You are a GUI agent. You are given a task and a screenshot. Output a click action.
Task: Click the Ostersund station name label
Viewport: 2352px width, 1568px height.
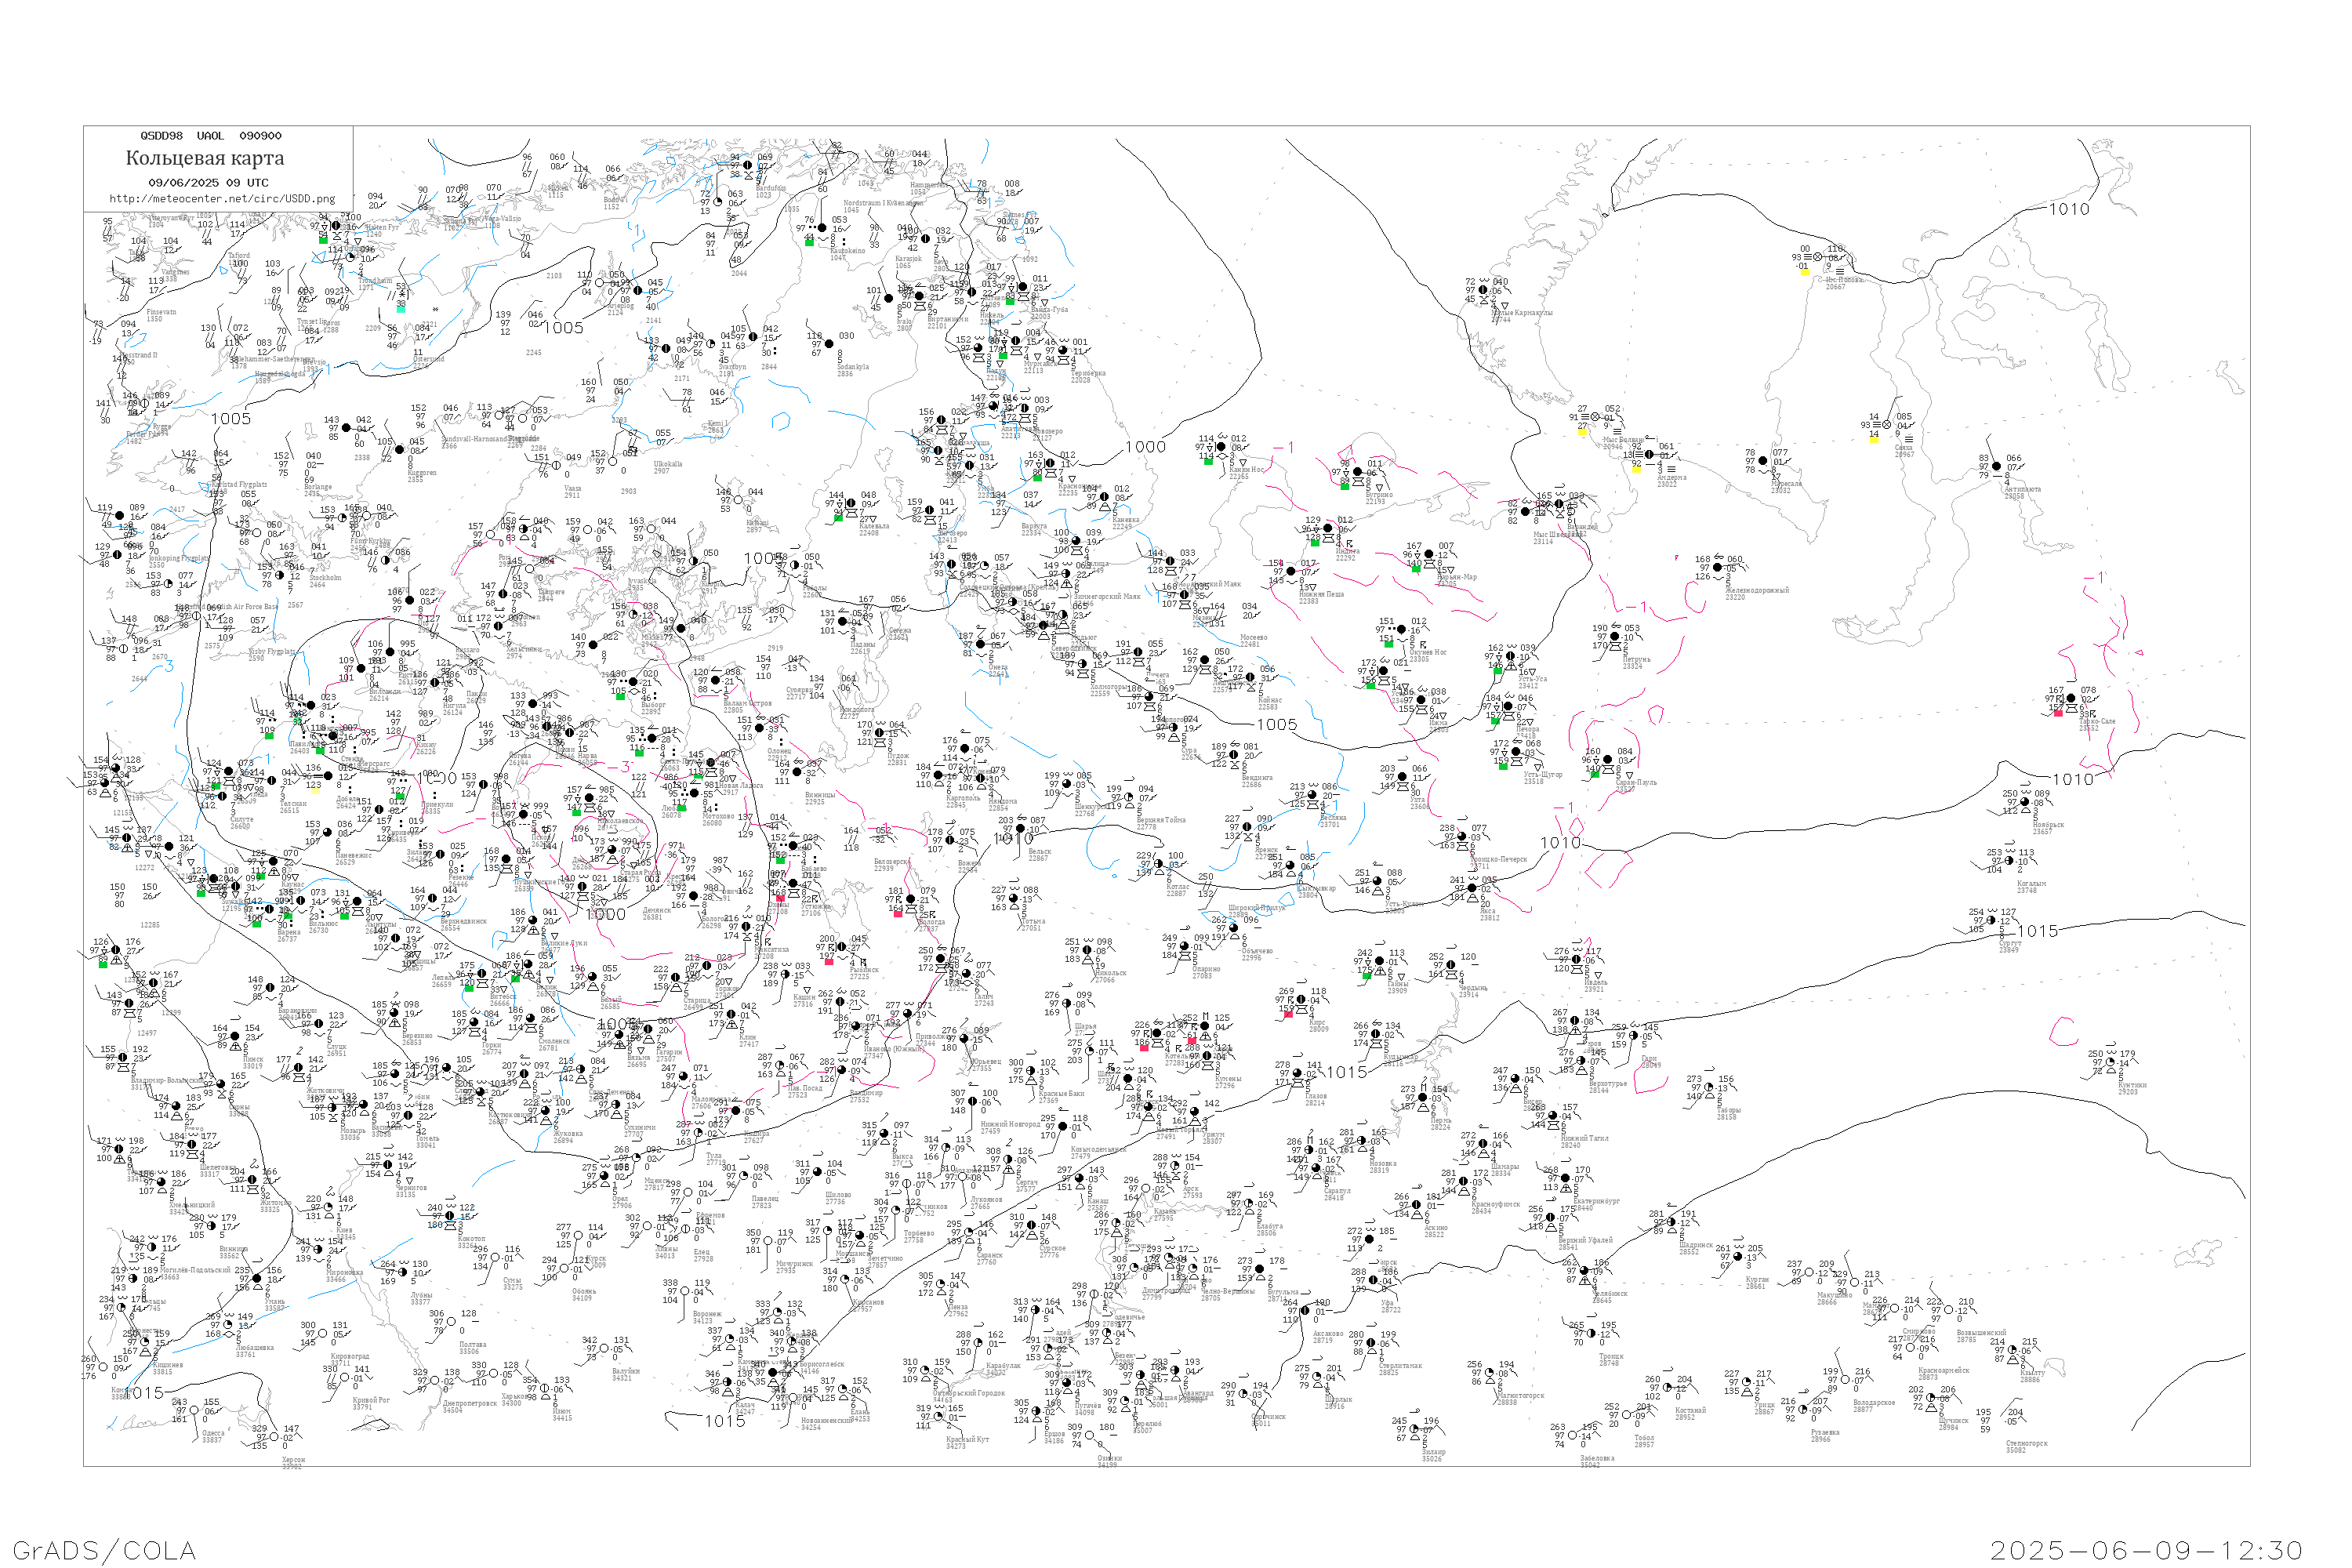coord(429,359)
